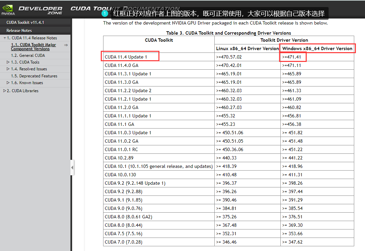Click the CUDA 11.1.1 Update 1 cell

159,116
